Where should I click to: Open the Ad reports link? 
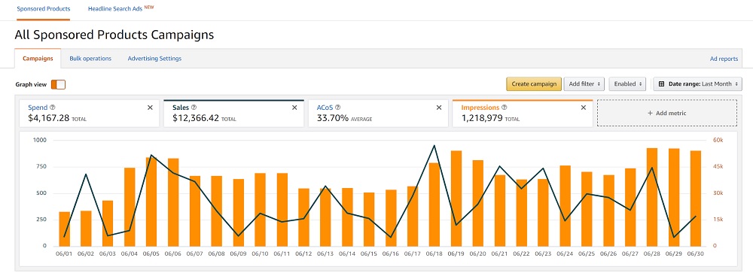coord(724,59)
